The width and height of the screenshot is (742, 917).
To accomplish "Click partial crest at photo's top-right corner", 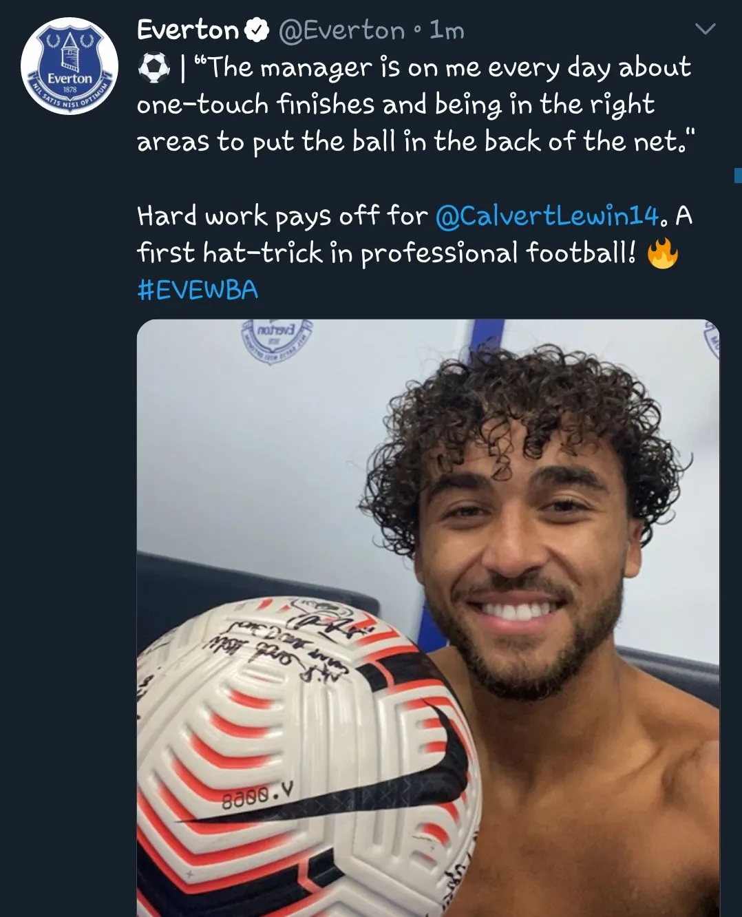I will pos(712,340).
